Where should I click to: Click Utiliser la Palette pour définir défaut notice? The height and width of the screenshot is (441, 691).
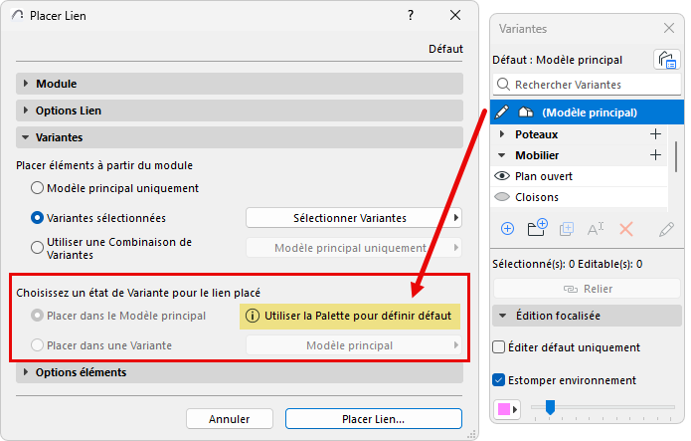(x=350, y=317)
